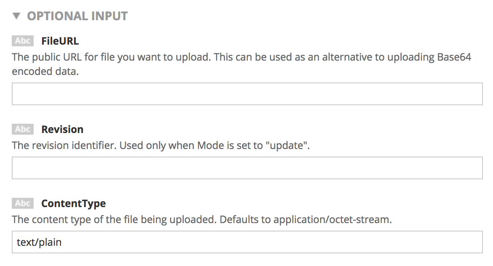
Task: Click the Abc type icon beside Revision
Action: (23, 129)
